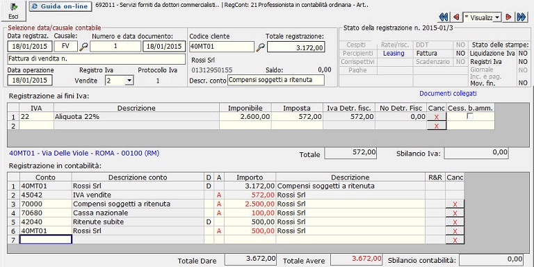The image size is (534, 267).
Task: Search causale with magnifier icon next to FV
Action: click(x=83, y=47)
